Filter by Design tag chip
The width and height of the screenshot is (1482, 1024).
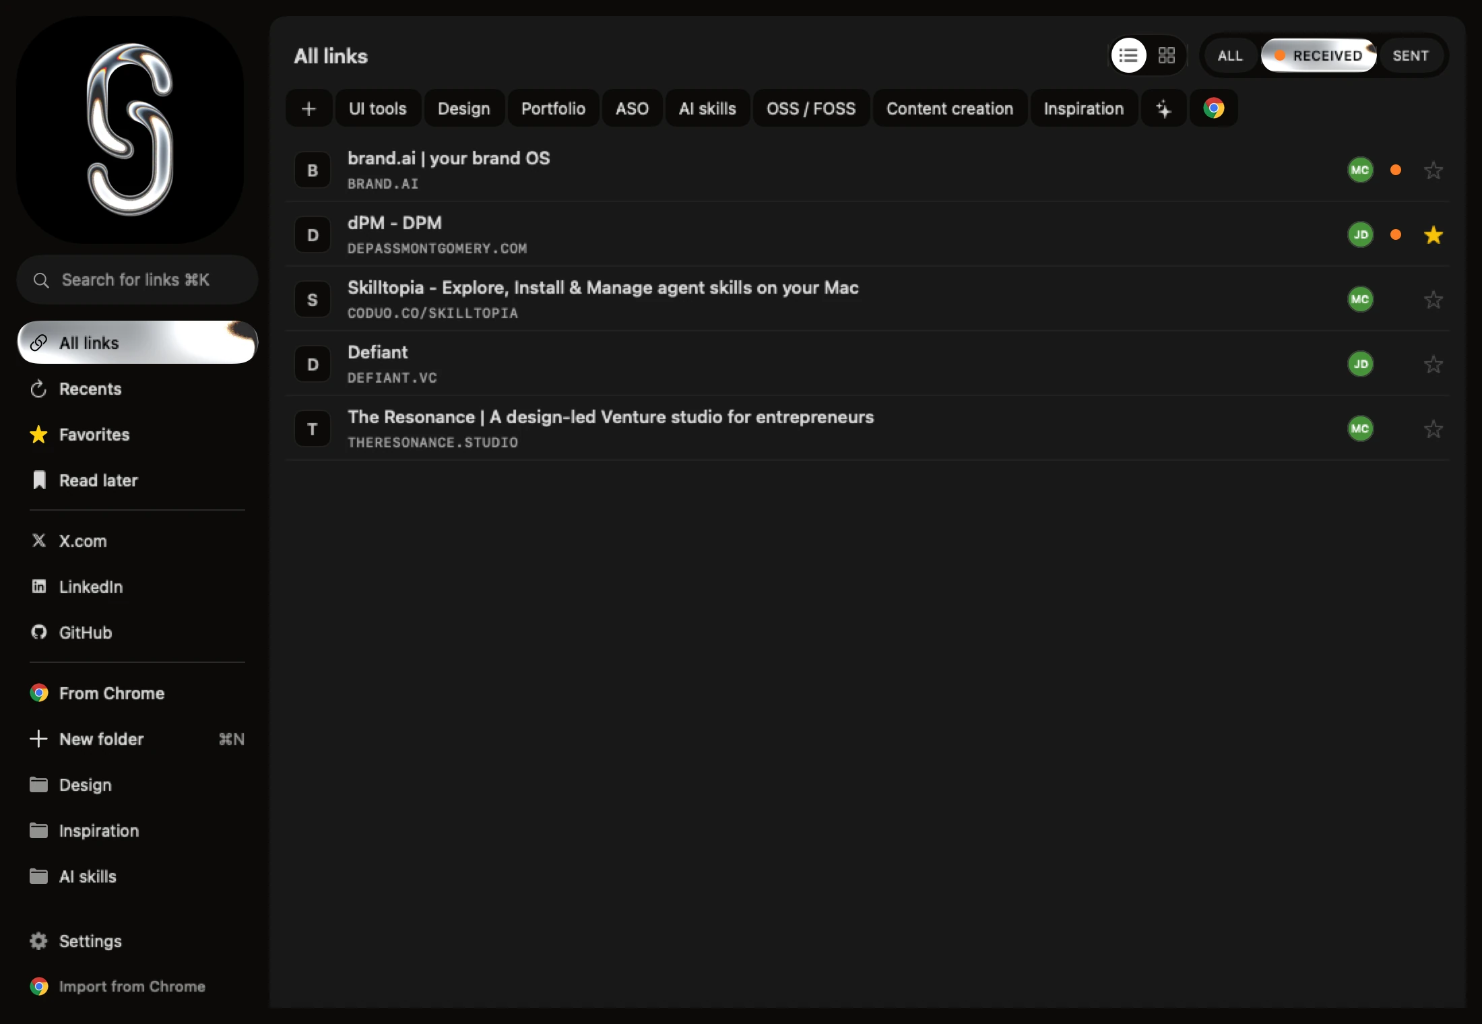464,108
